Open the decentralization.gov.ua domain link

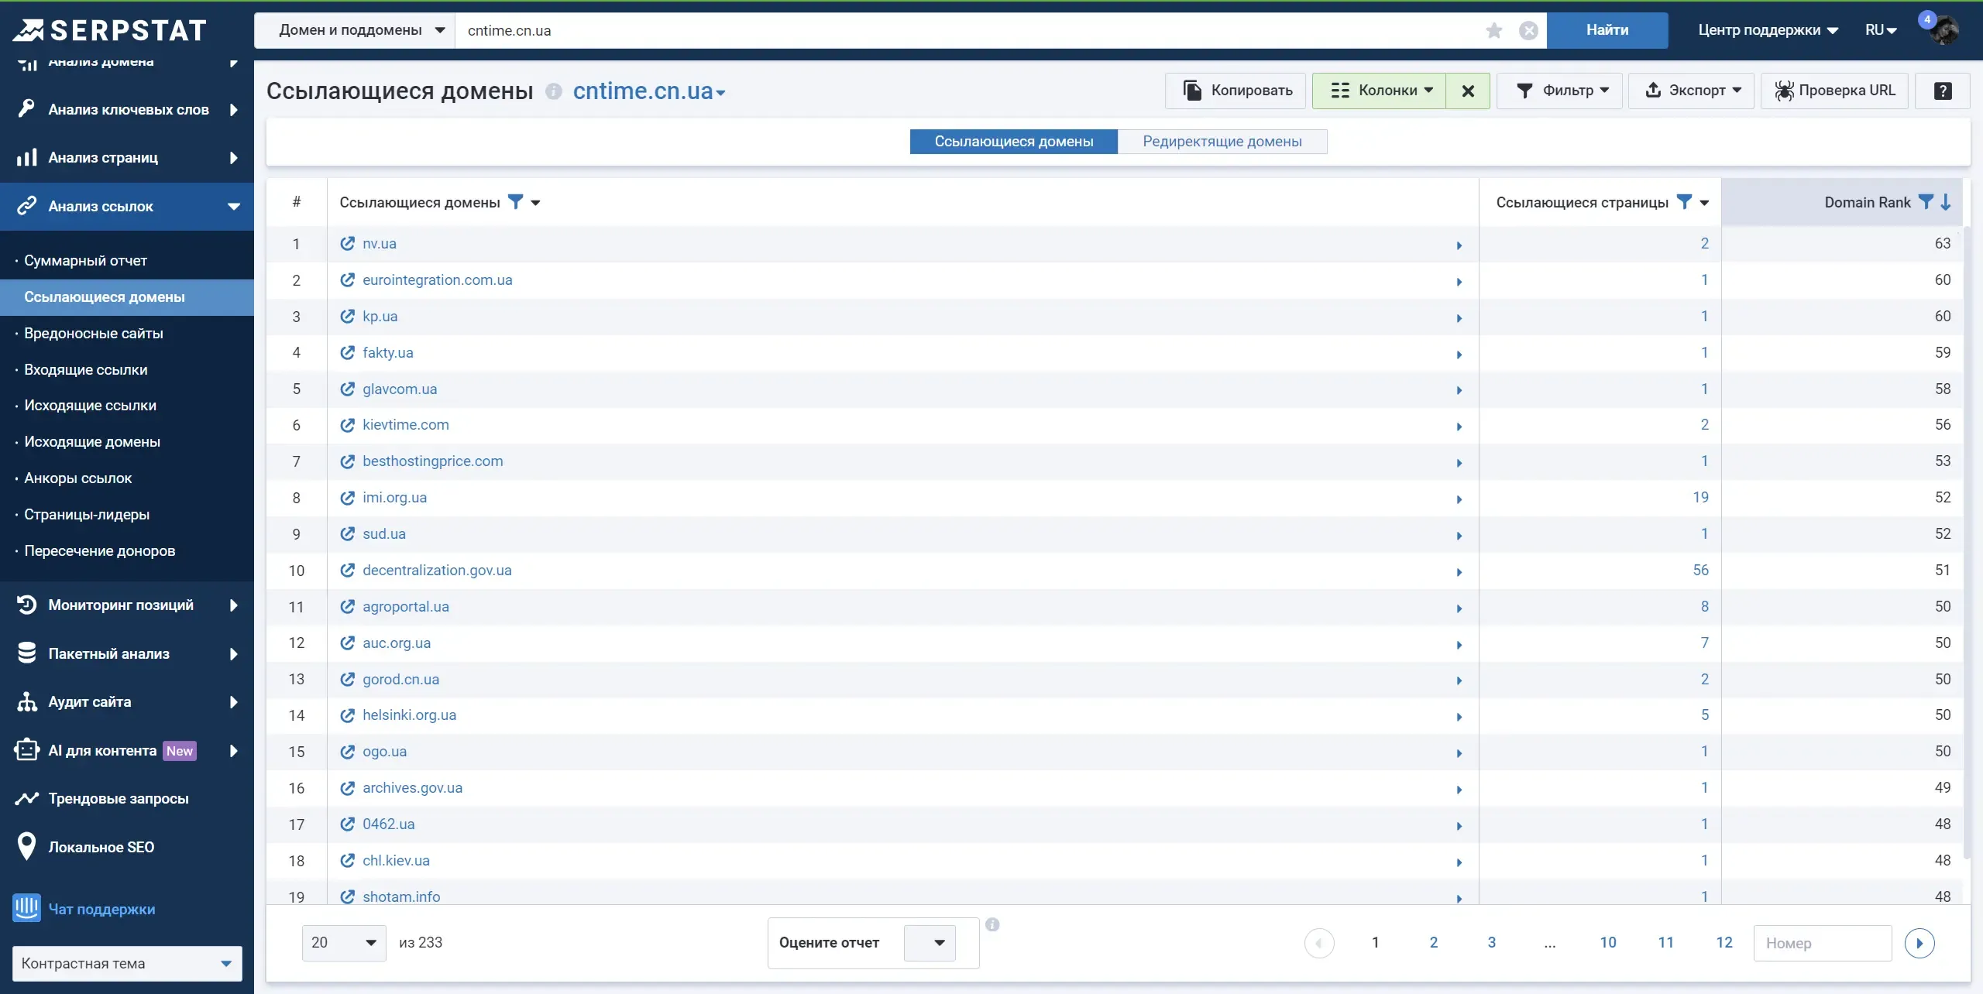(x=437, y=570)
